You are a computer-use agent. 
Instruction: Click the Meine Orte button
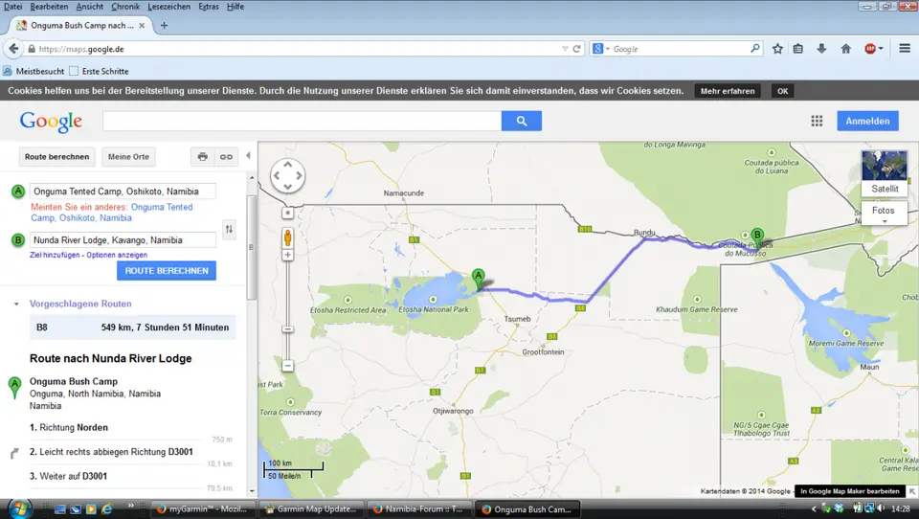[x=128, y=157]
